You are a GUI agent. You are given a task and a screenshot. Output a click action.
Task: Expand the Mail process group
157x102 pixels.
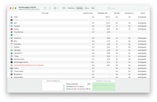click(10, 23)
